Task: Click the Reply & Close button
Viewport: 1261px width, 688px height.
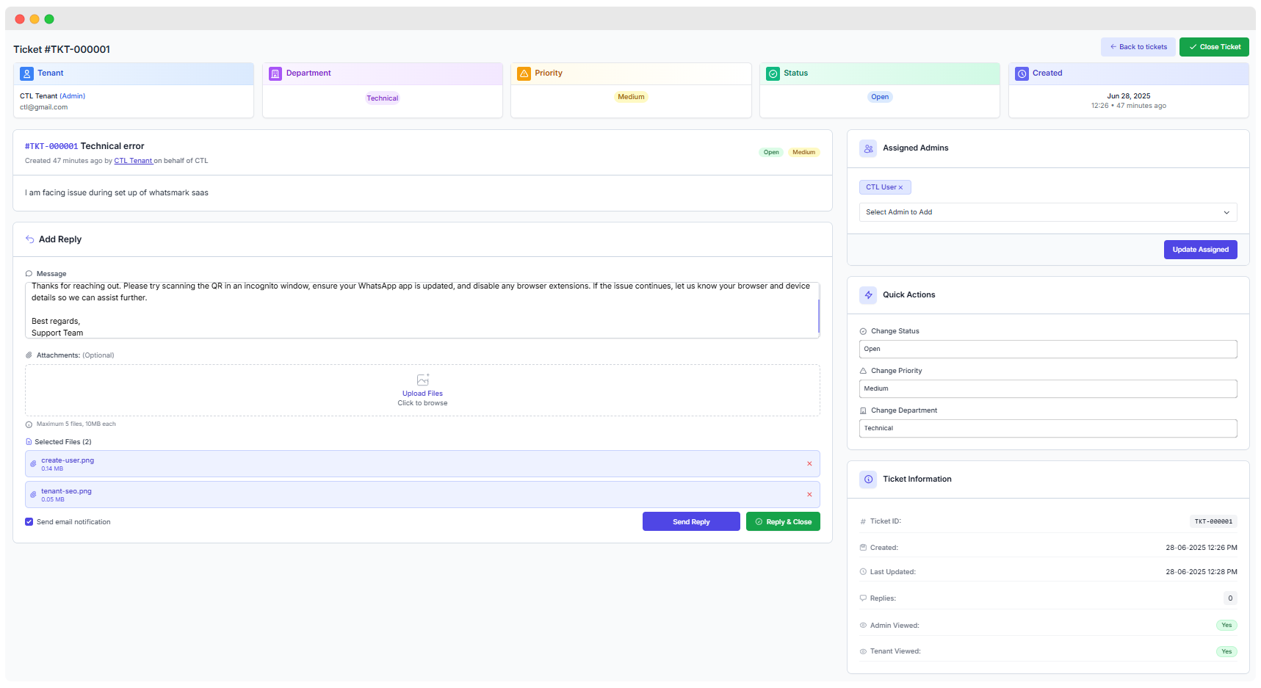Action: [x=782, y=522]
